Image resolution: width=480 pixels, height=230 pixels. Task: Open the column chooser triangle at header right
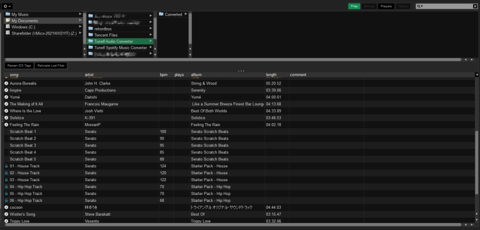tap(477, 75)
